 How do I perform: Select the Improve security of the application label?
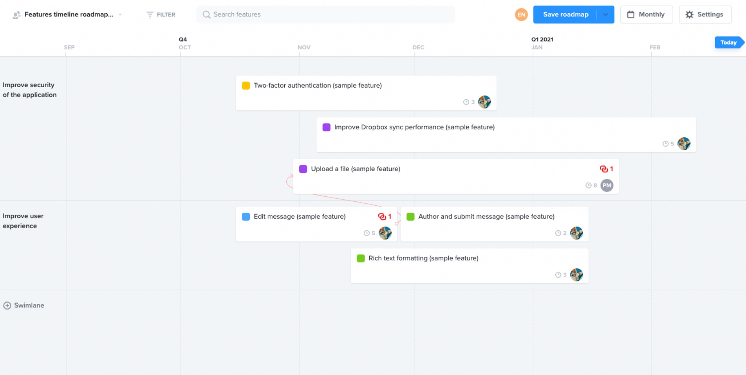tap(30, 90)
